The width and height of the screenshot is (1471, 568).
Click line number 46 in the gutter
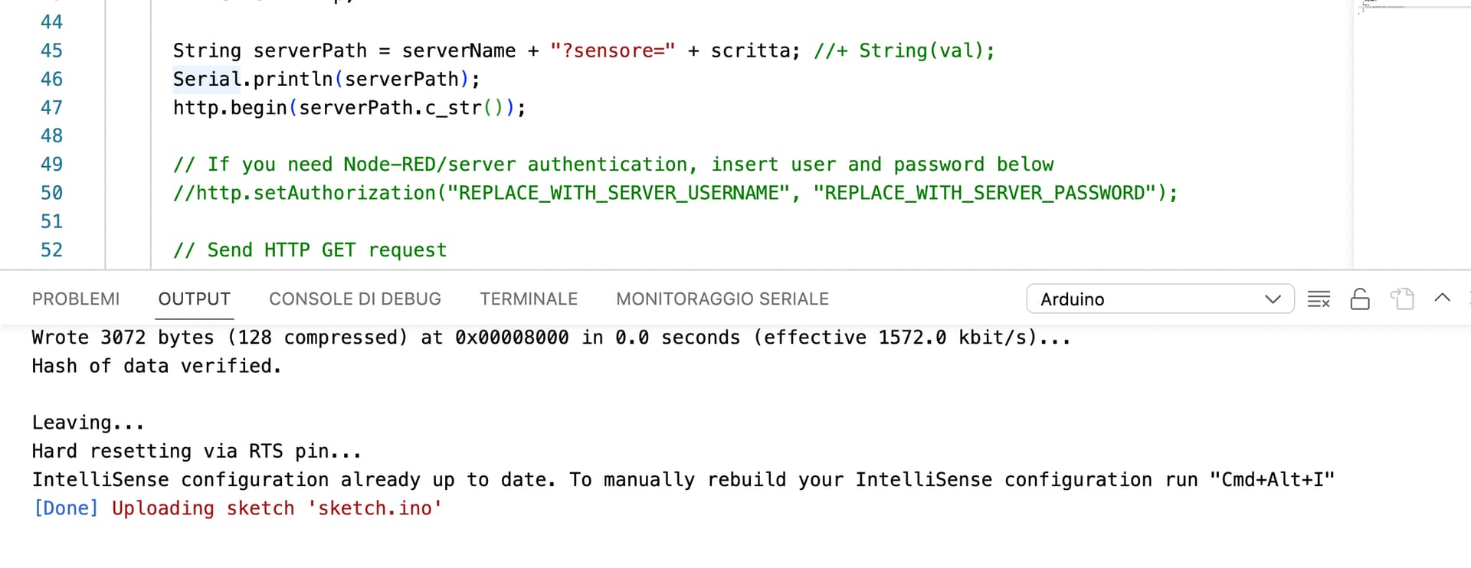coord(51,79)
